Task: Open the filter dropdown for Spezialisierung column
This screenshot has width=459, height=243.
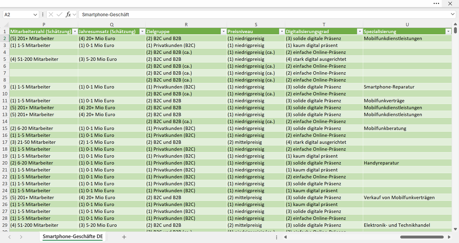Action: 448,31
